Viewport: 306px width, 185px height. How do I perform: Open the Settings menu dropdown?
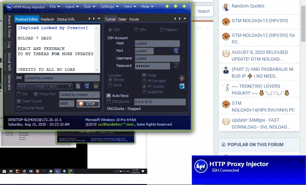tap(109, 7)
